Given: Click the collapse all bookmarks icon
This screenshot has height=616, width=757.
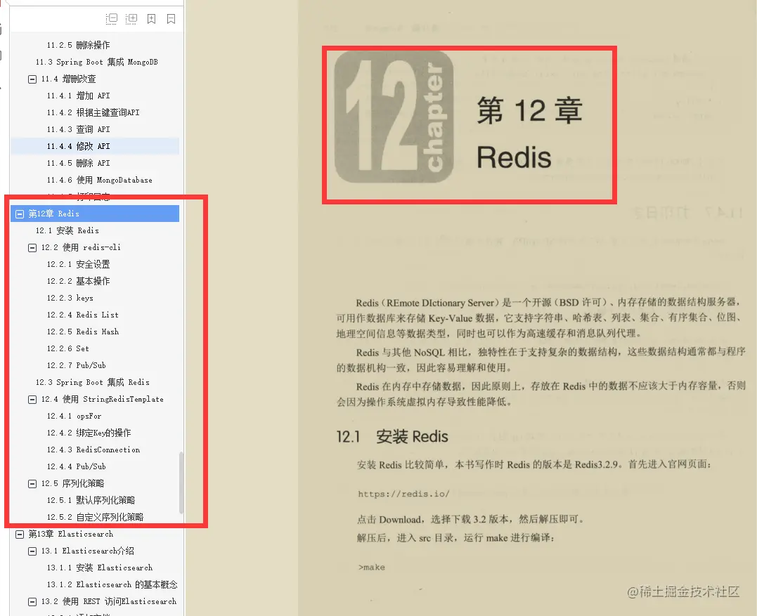Looking at the screenshot, I should pos(112,19).
